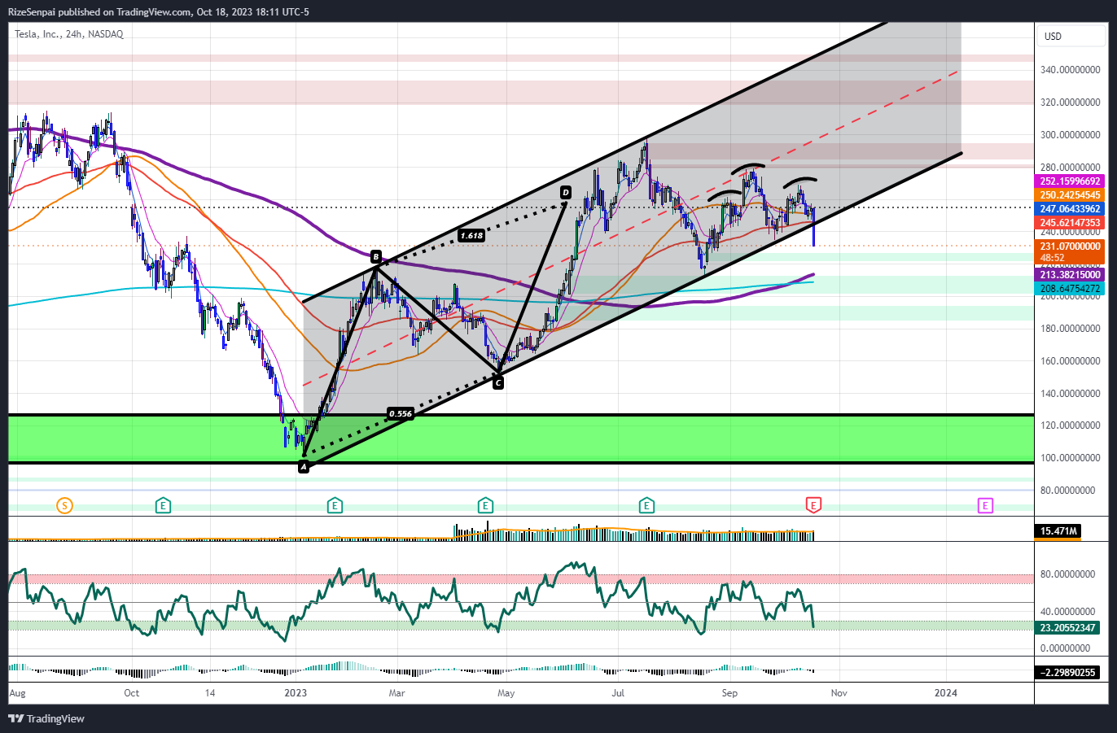This screenshot has width=1117, height=733.
Task: Click the 48:52 countdown timer label
Action: click(x=1053, y=258)
